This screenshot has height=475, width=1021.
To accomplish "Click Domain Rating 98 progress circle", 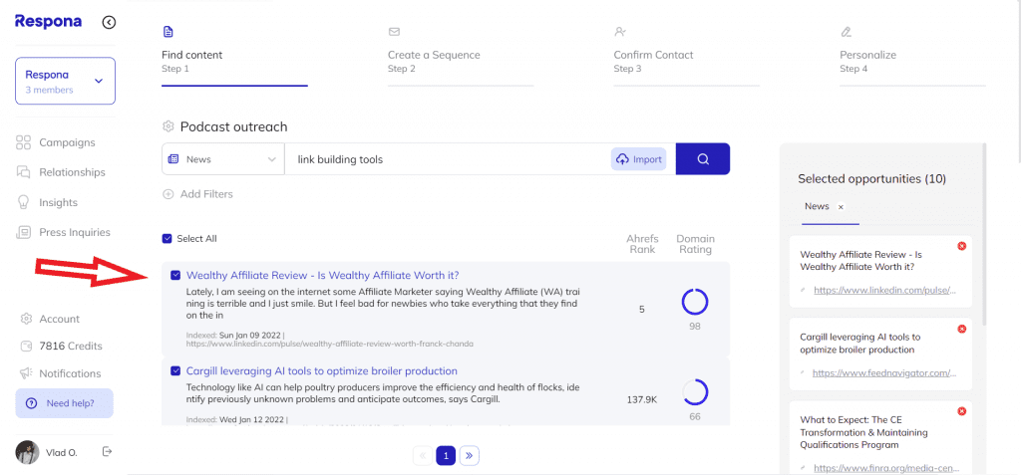I will 695,303.
